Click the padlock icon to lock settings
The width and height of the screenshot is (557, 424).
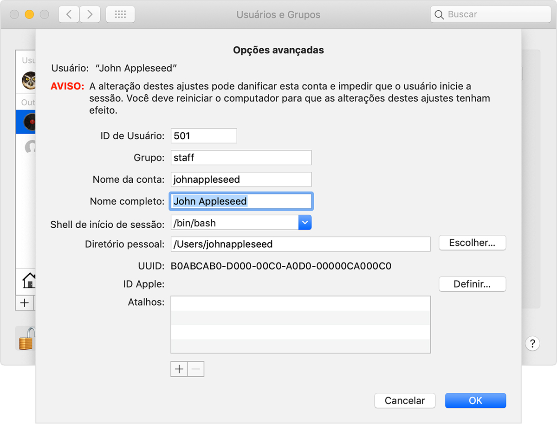pyautogui.click(x=26, y=339)
